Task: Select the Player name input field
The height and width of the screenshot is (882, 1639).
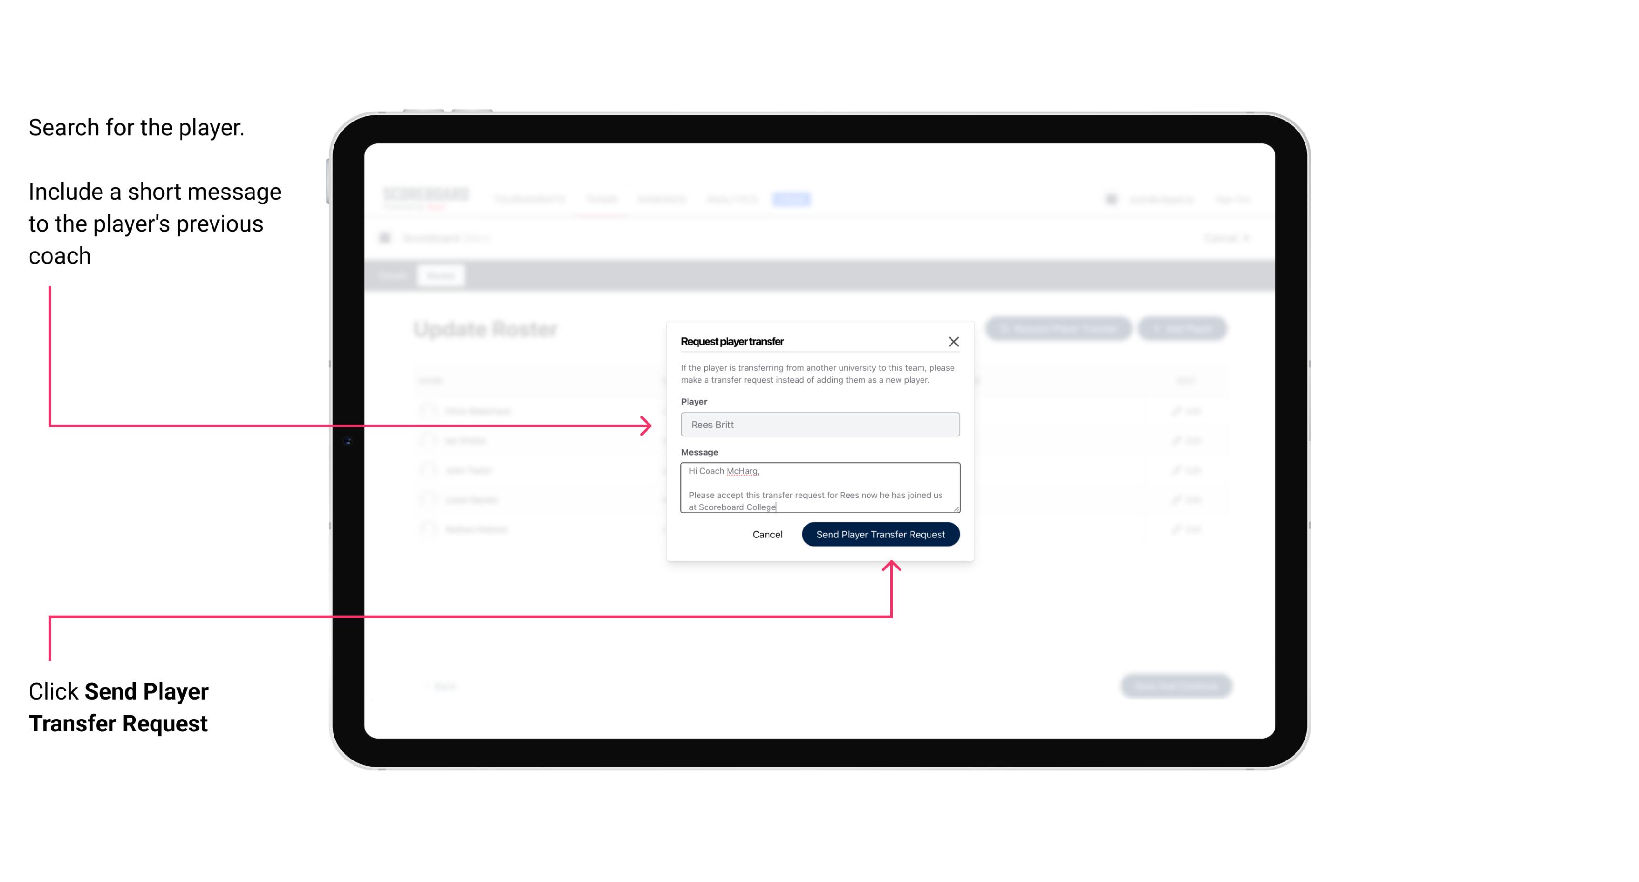Action: click(819, 425)
